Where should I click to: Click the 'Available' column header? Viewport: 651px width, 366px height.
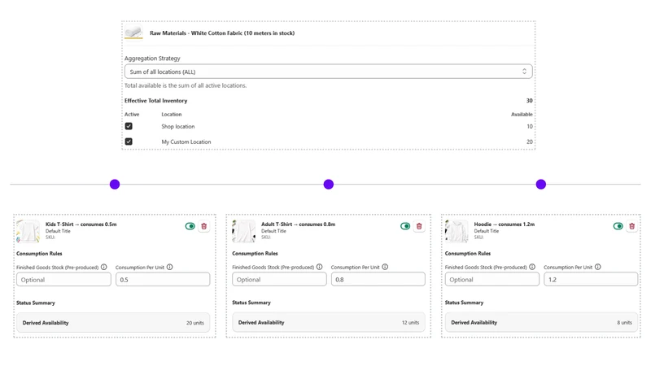coord(522,114)
